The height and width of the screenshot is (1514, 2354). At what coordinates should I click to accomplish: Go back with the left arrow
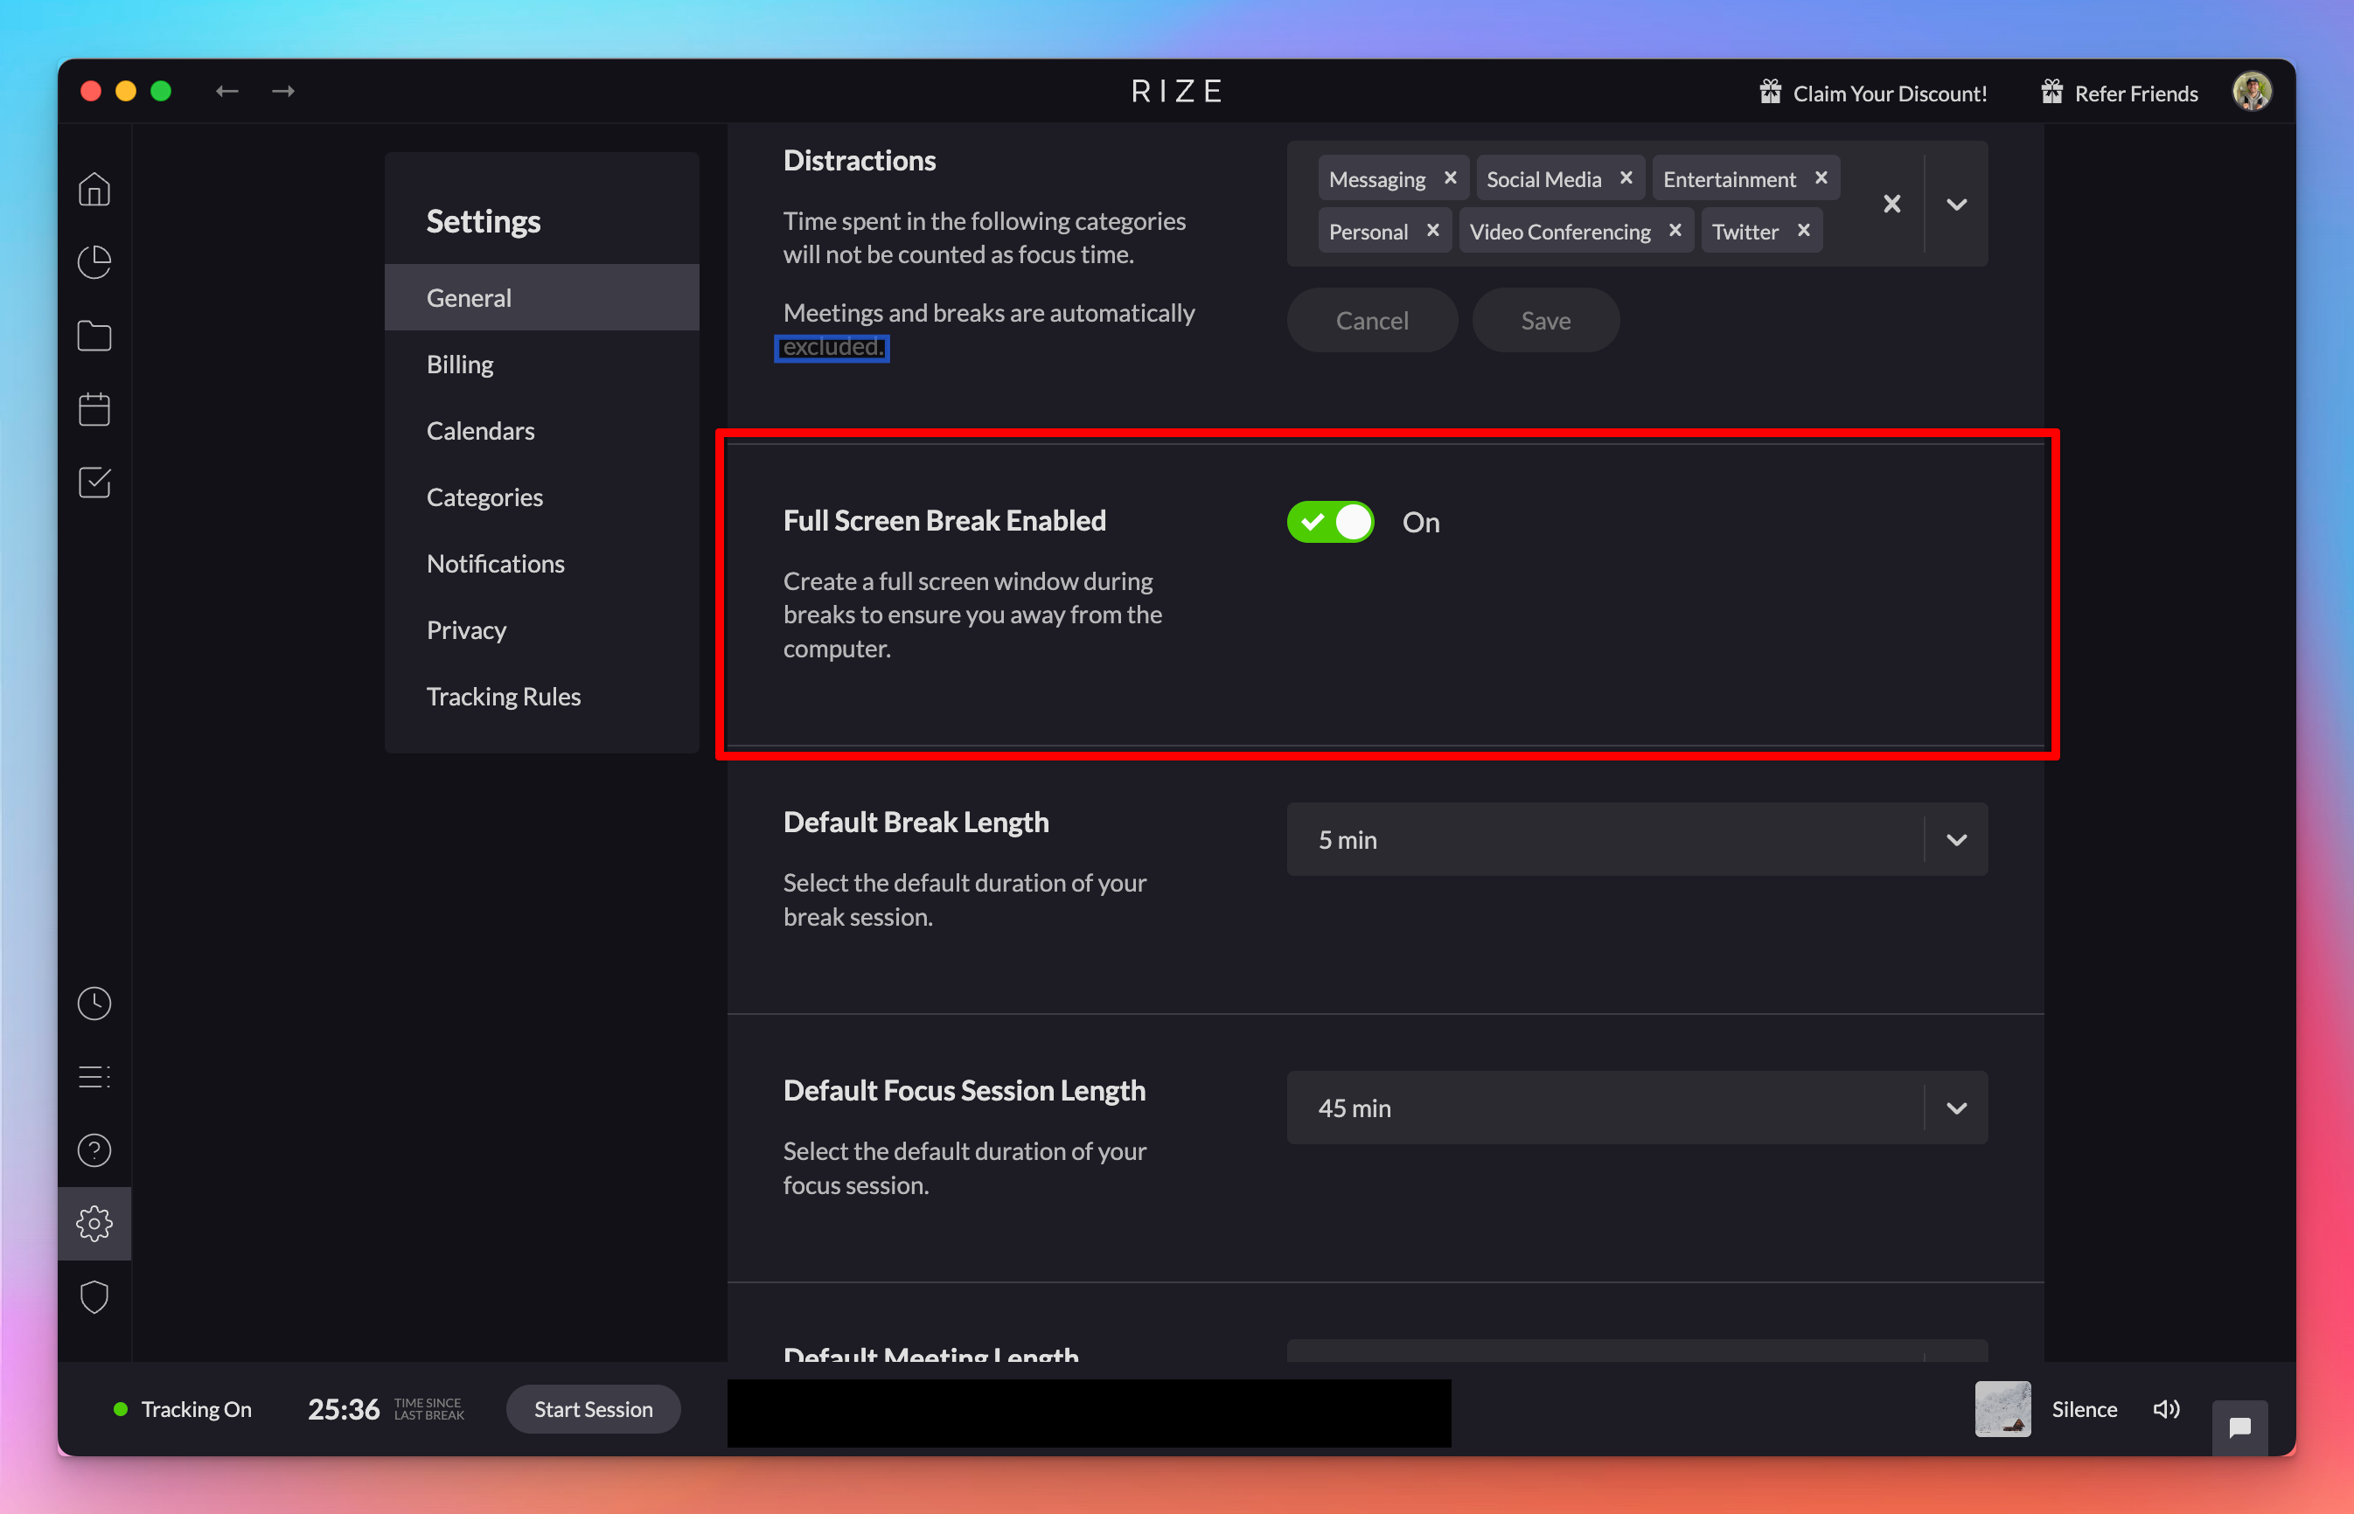(x=227, y=92)
